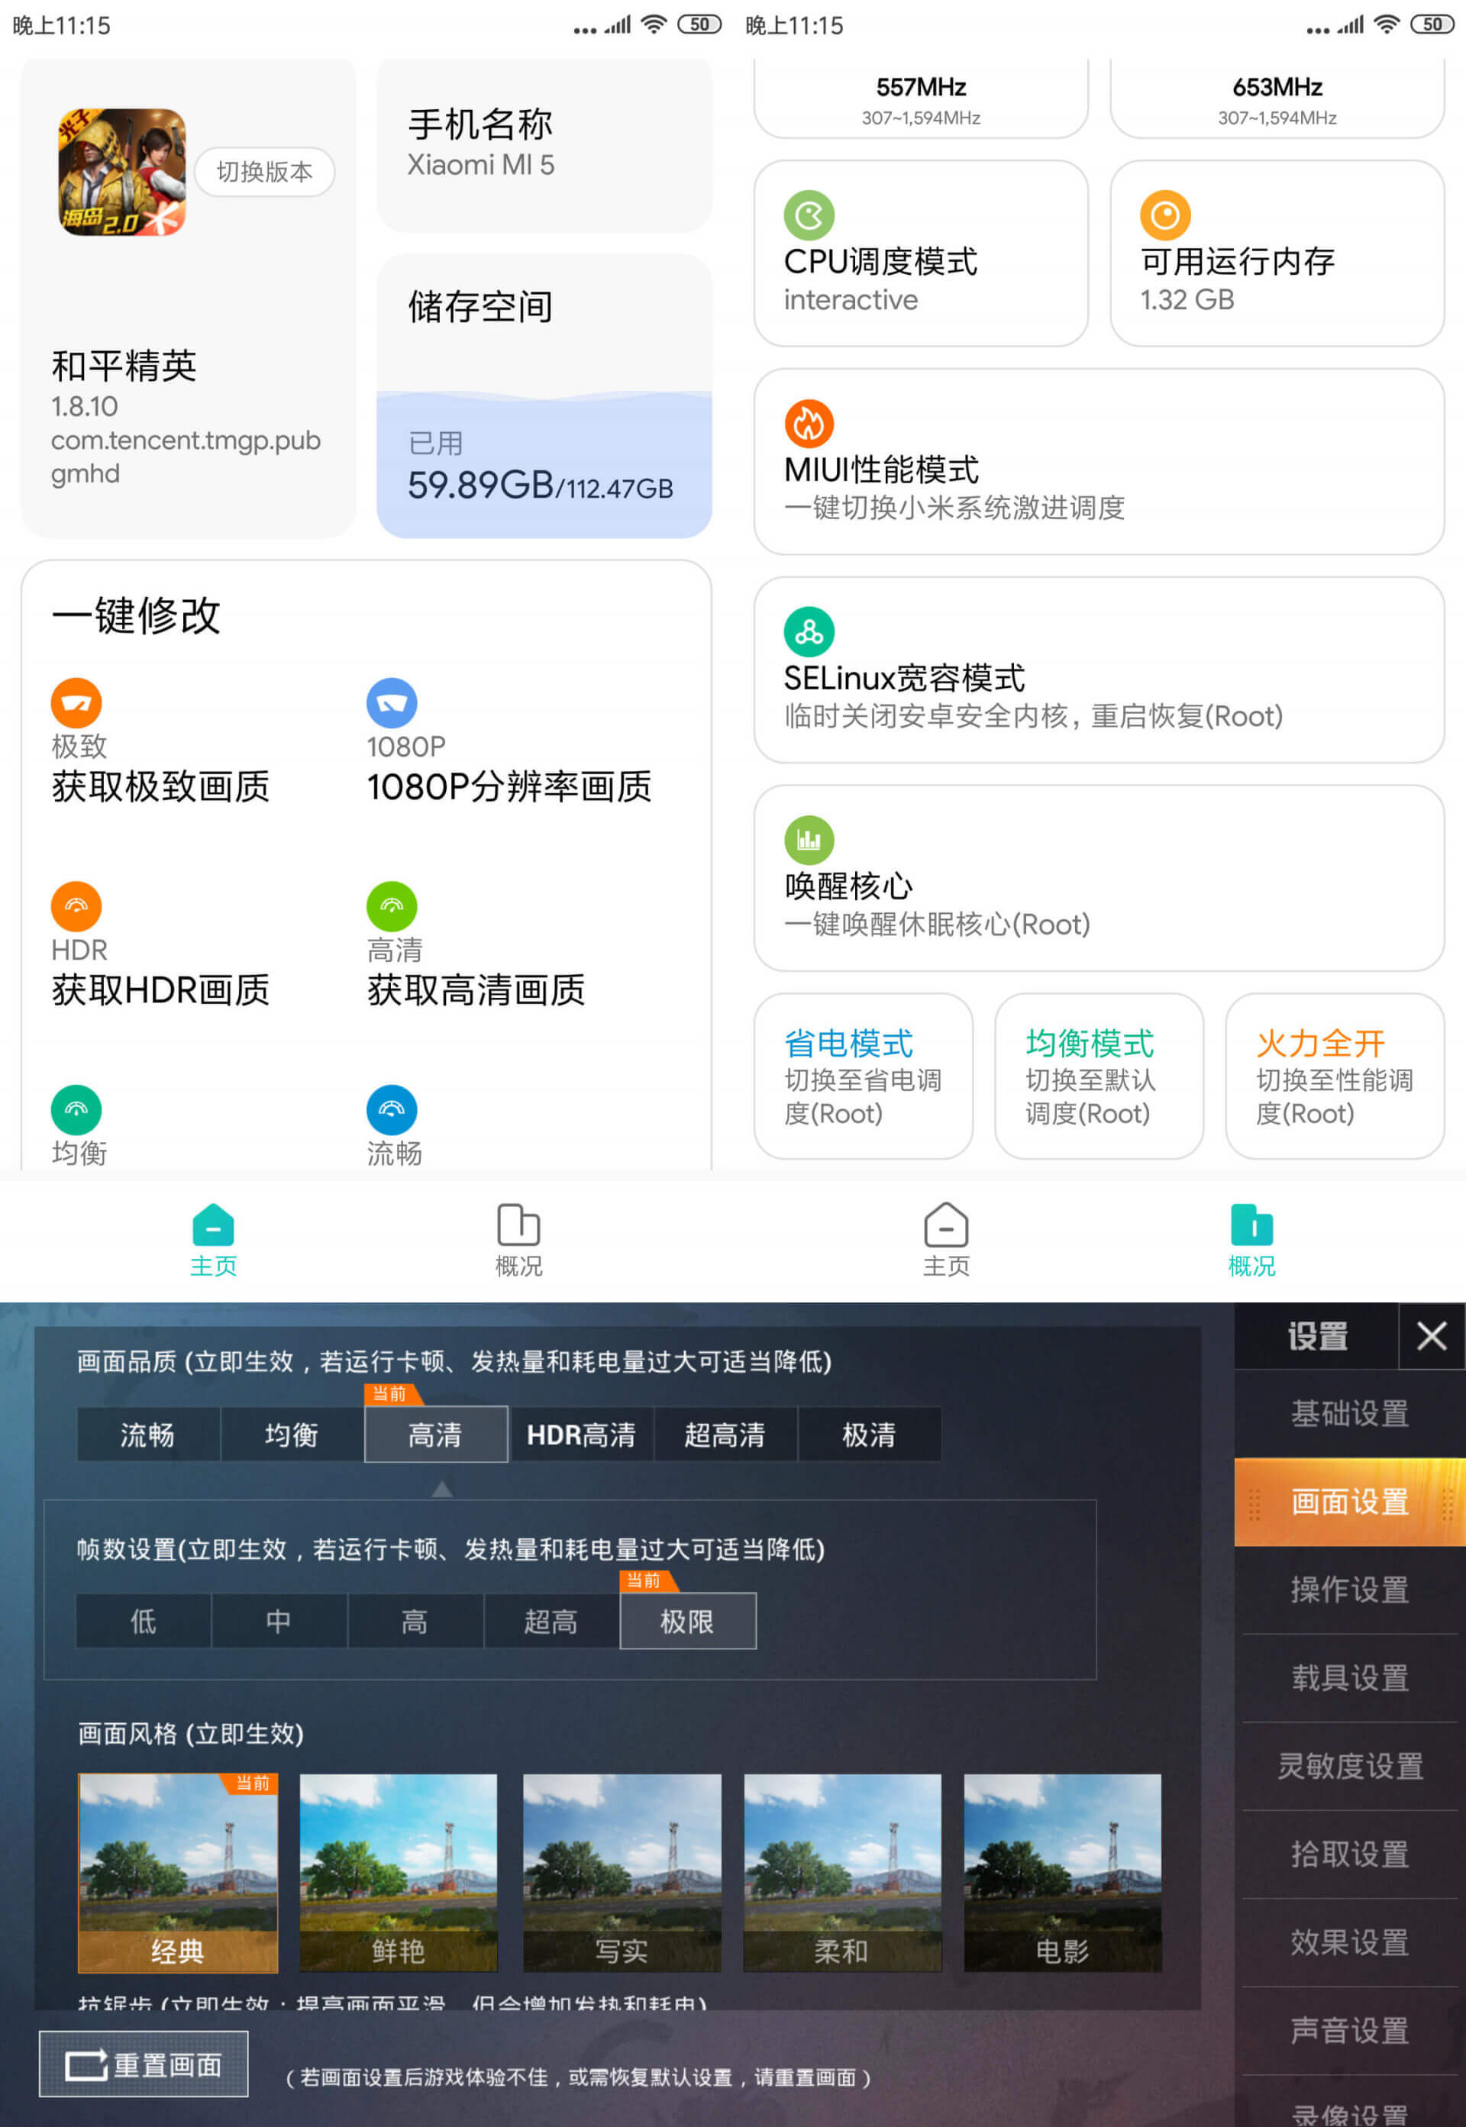Select 流畅 picture quality option
The image size is (1466, 2127).
(148, 1434)
